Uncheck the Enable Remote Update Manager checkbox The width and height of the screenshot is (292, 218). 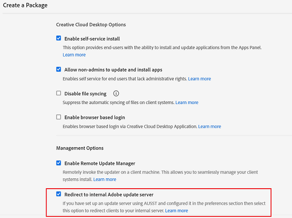click(x=59, y=163)
